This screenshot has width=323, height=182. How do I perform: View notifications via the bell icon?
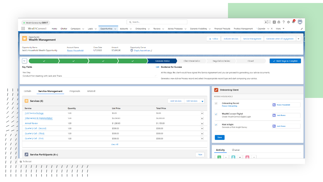(x=293, y=22)
